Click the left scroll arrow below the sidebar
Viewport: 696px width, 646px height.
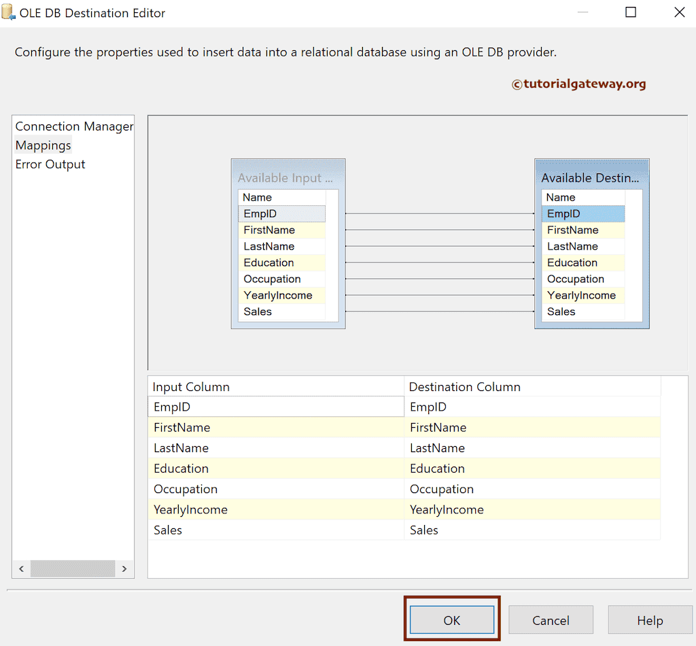tap(20, 568)
